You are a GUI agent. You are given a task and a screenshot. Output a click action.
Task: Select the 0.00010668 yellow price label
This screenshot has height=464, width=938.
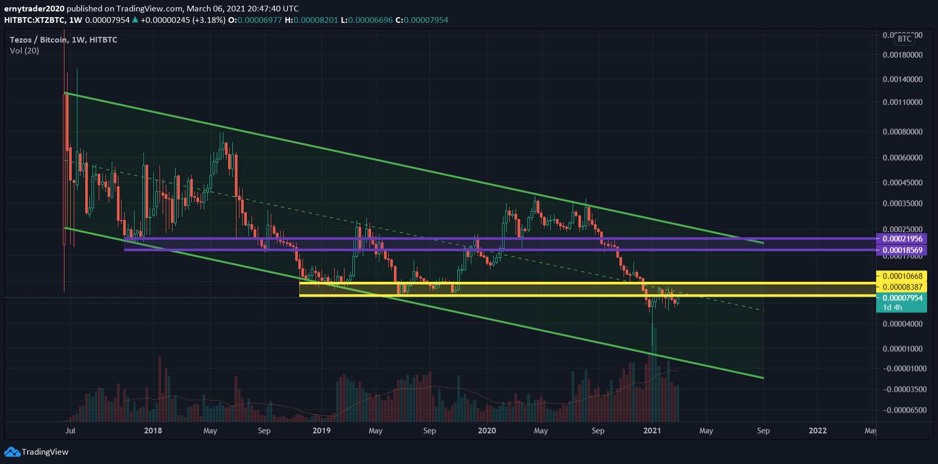pos(902,276)
